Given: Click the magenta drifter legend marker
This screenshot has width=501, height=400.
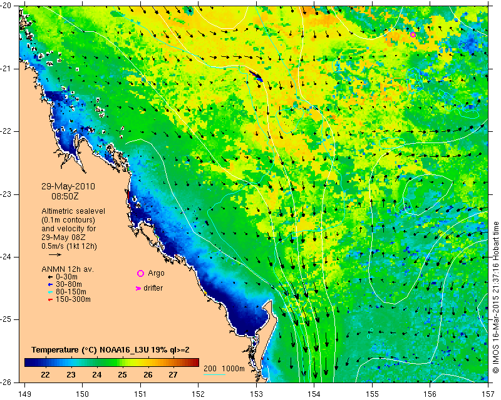Looking at the screenshot, I should coord(138,288).
